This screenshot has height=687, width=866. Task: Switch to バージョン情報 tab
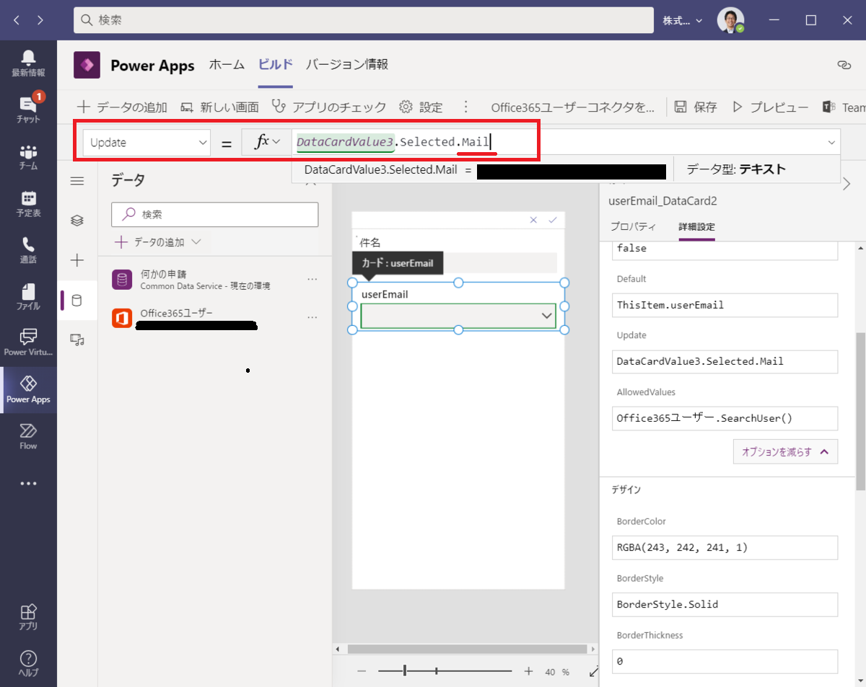pyautogui.click(x=347, y=65)
